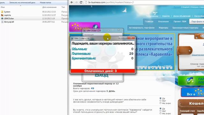
Task: Open Бриллиантовые маркеры submenu item
Action: coord(185,28)
